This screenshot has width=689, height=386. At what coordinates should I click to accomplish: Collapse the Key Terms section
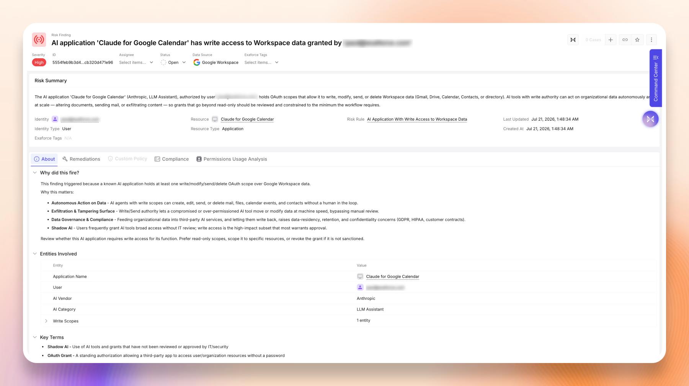tap(35, 337)
